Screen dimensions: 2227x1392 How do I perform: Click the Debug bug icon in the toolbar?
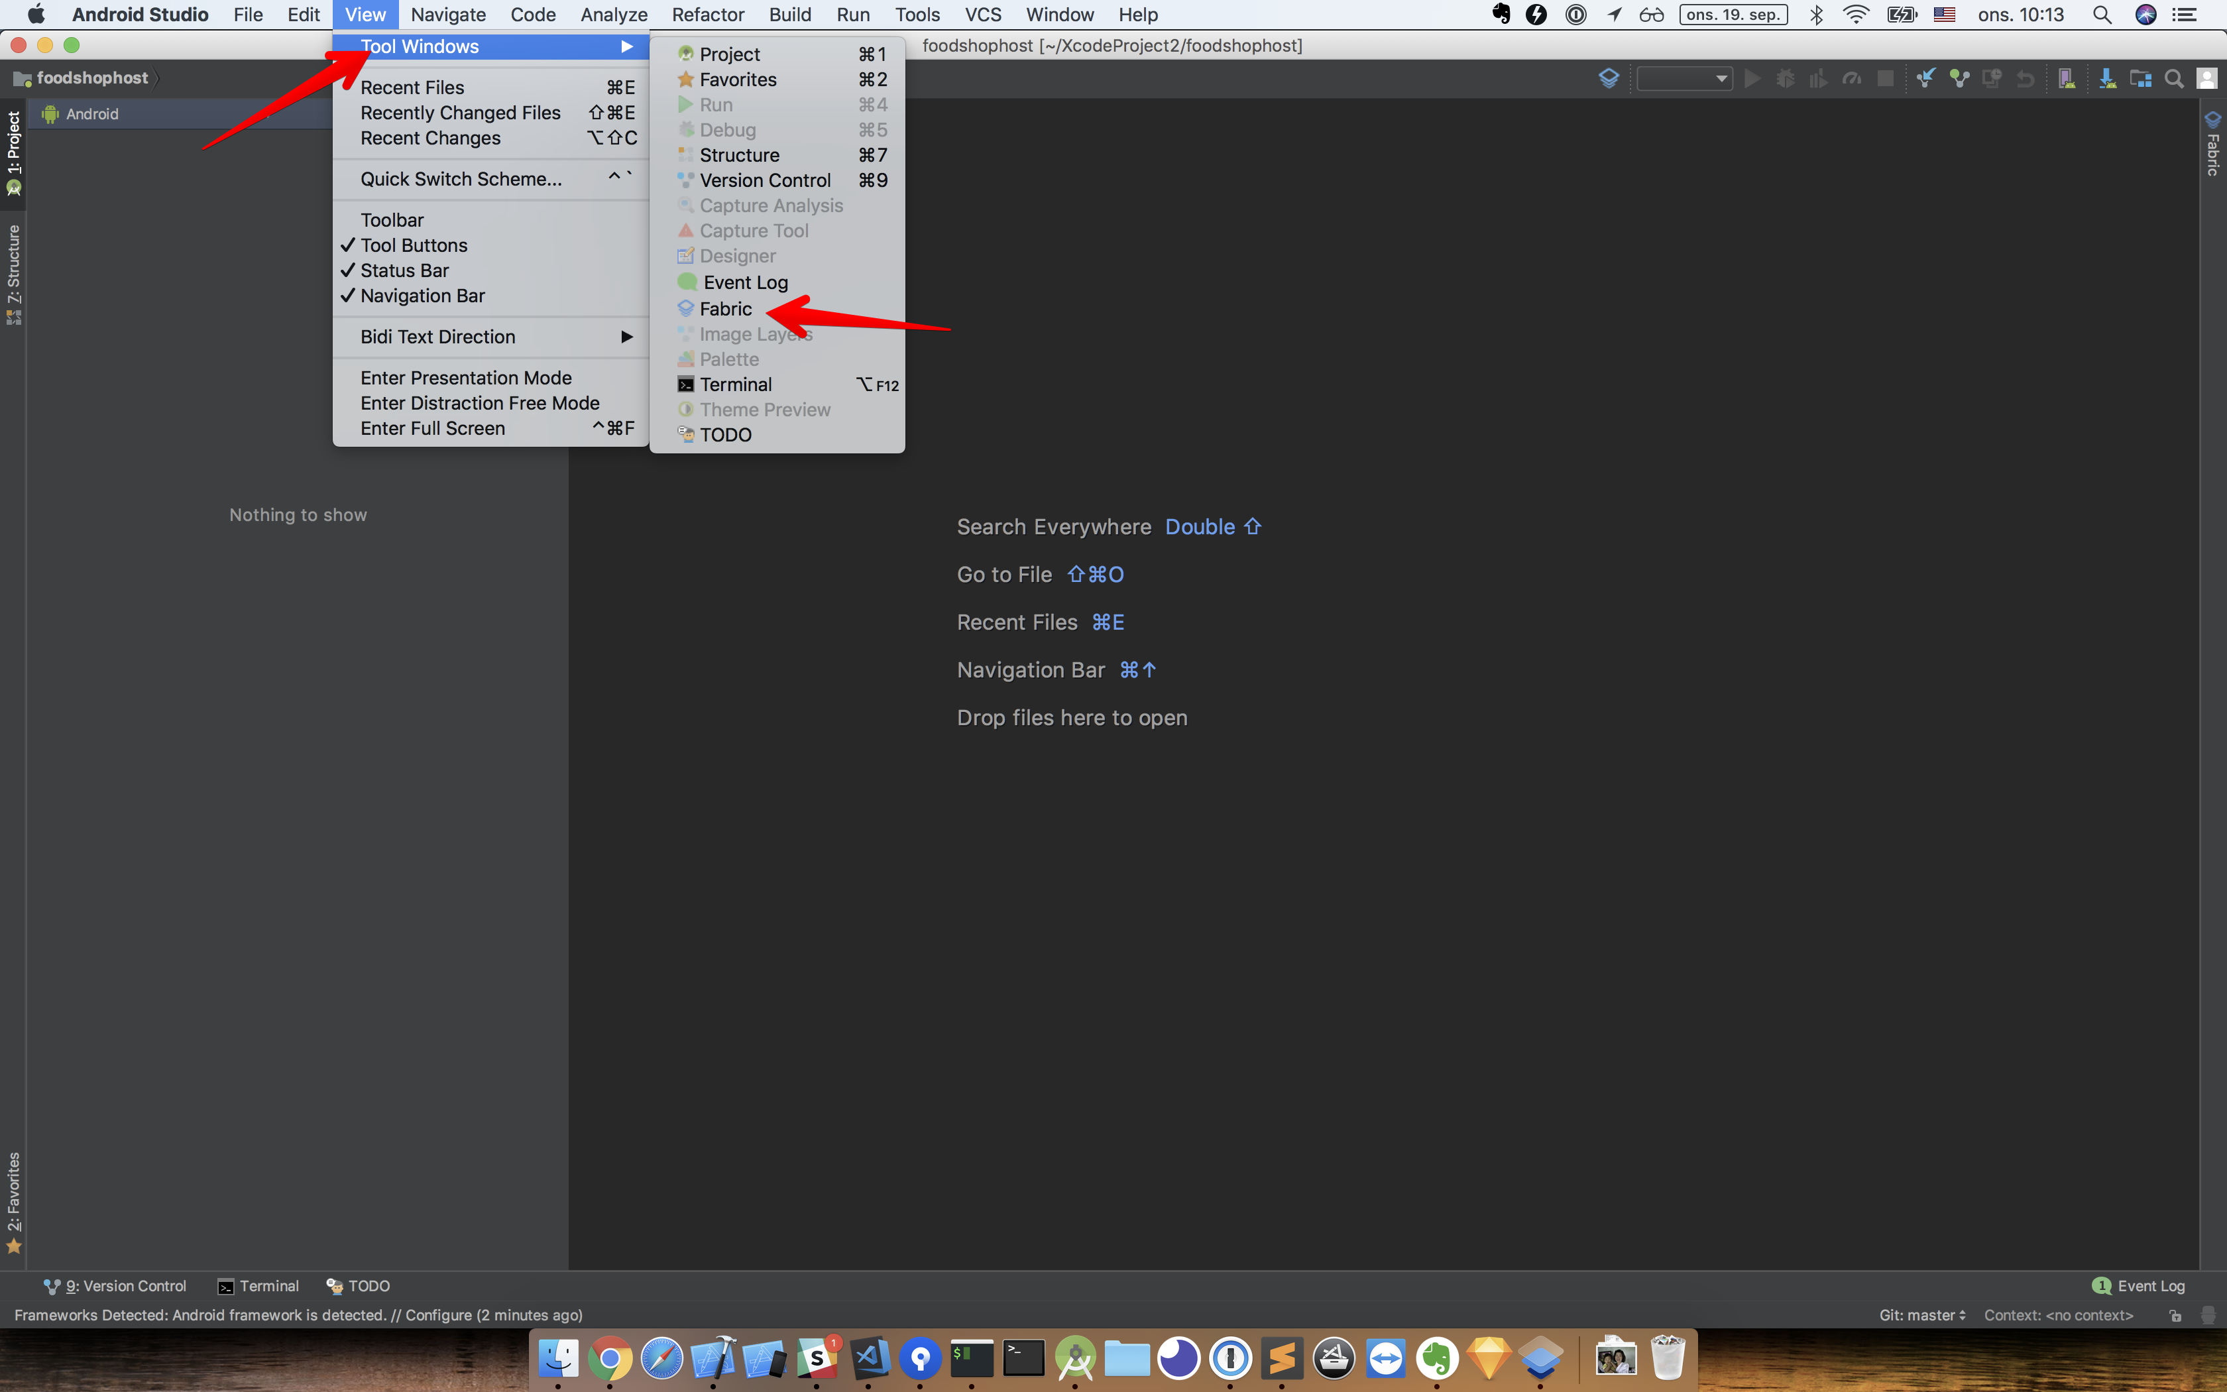[1786, 79]
